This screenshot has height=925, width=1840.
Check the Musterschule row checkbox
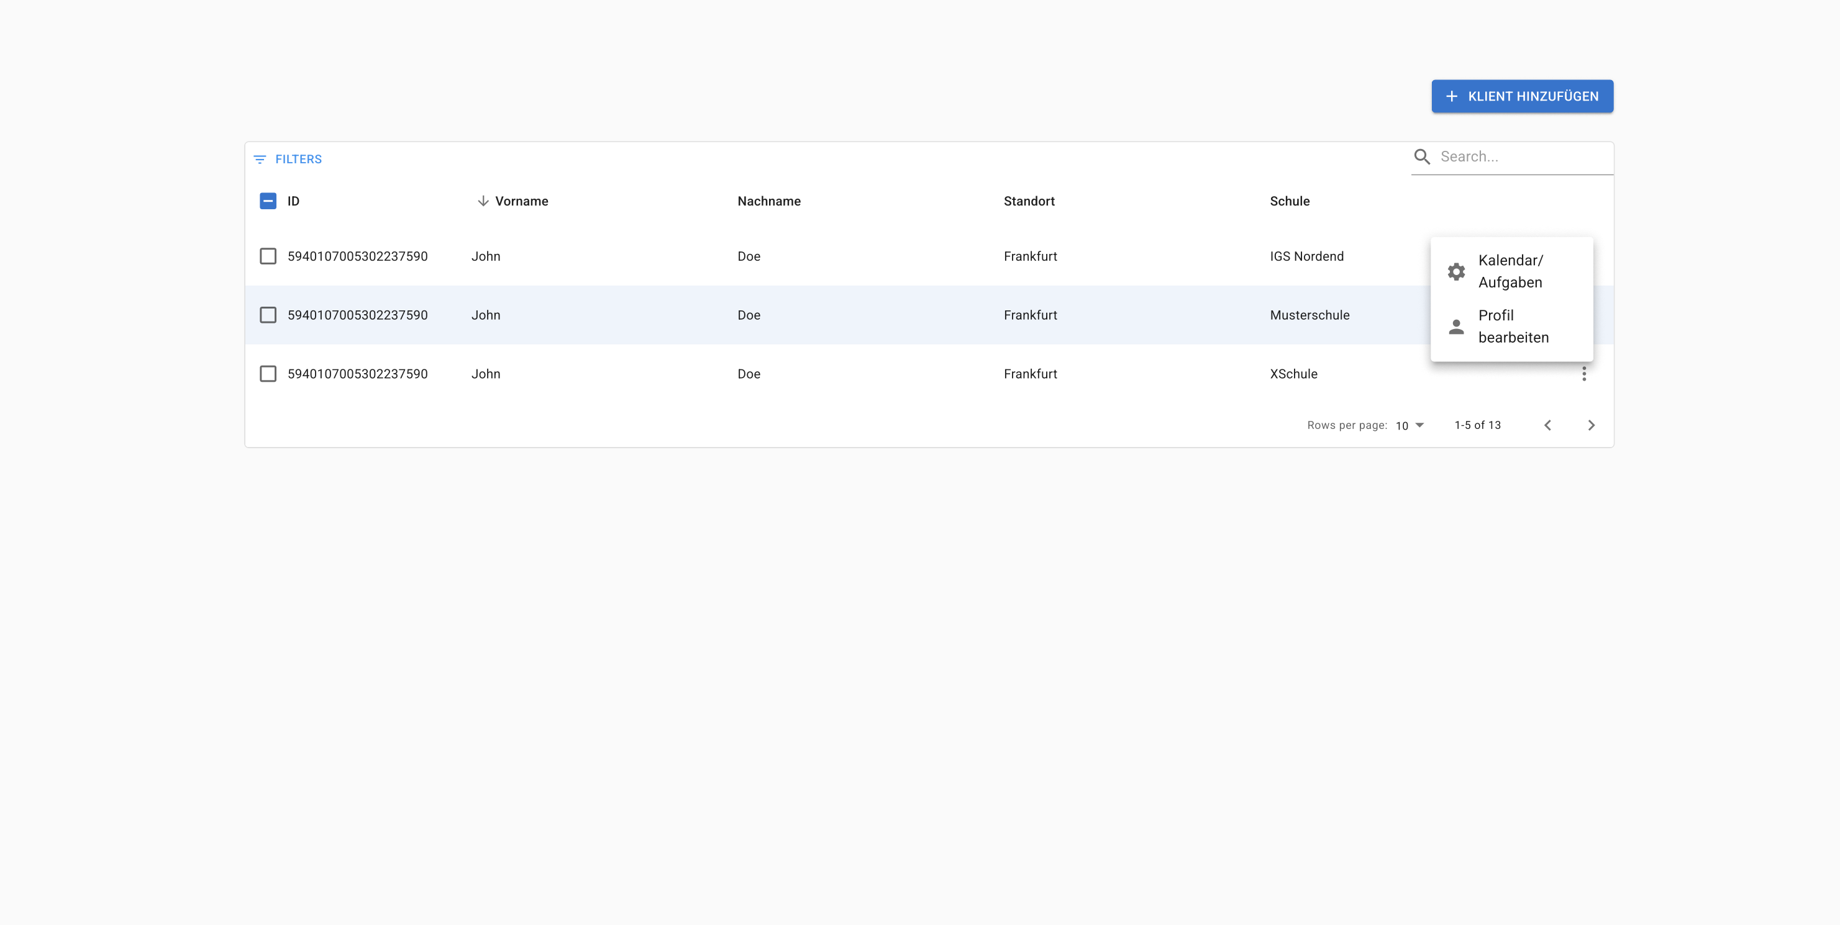268,315
